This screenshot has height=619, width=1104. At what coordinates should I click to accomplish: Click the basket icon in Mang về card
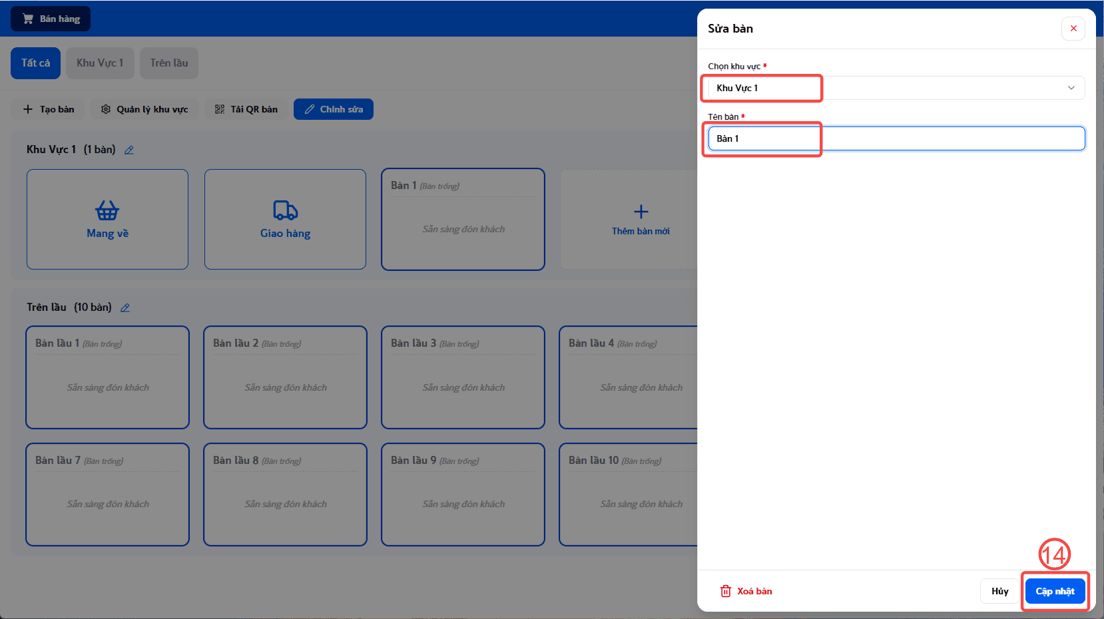[x=107, y=210]
